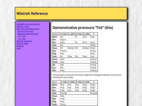Click Gen. row label in Dual table
This screenshot has width=142, height=106.
coord(56,93)
